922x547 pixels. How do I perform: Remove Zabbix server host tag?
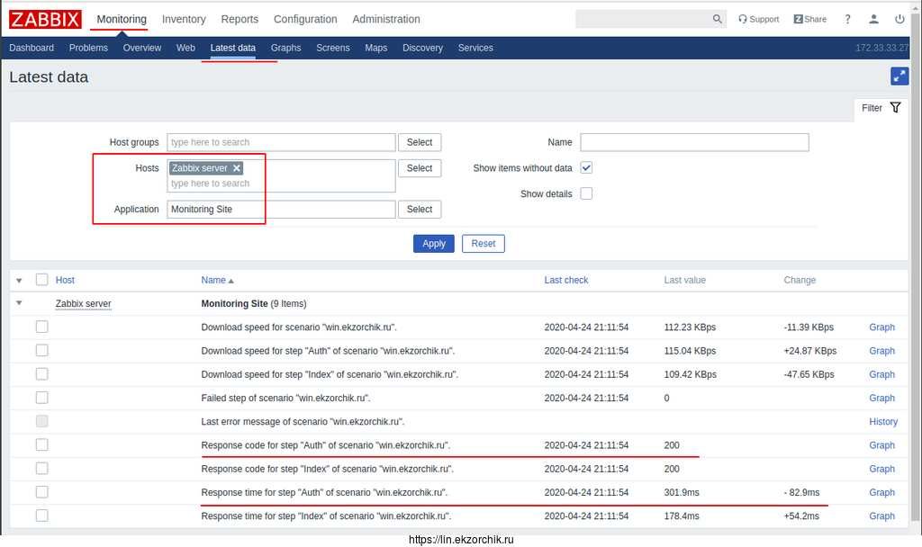pos(237,168)
